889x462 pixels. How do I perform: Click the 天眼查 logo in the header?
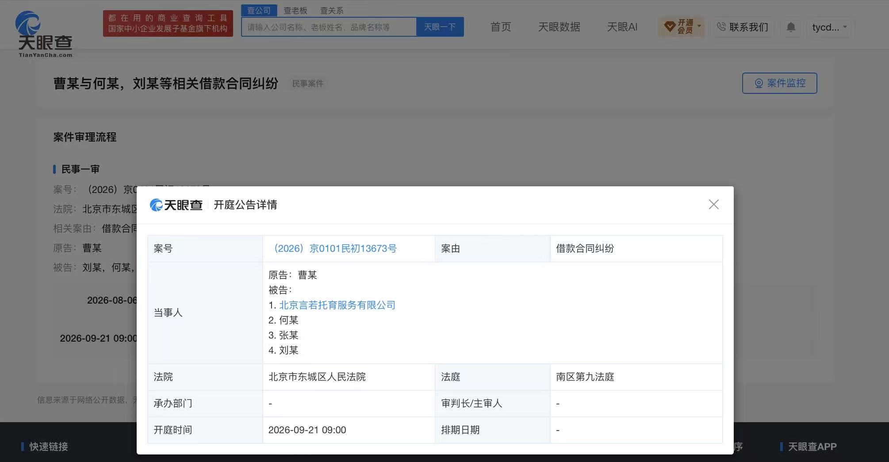click(45, 35)
